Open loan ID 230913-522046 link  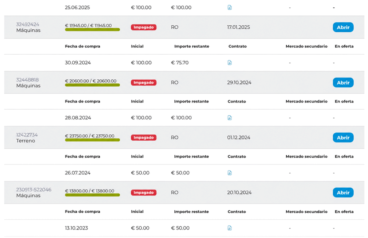(34, 190)
